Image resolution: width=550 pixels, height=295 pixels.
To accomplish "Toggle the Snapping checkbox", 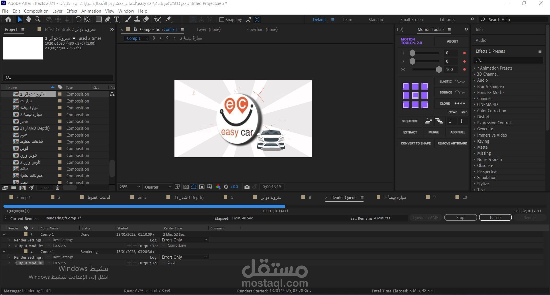I will [221, 20].
